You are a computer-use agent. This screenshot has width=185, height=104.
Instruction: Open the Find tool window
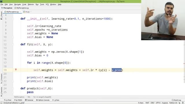[8, 100]
